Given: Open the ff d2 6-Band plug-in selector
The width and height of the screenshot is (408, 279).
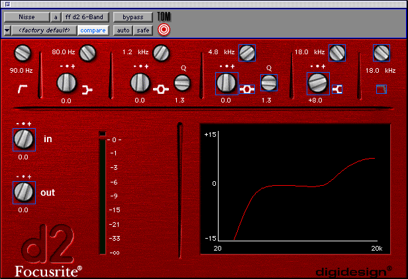Looking at the screenshot, I should pyautogui.click(x=84, y=17).
